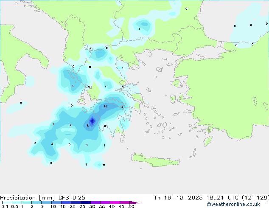This screenshot has height=208, width=269.
Task: Select the 5–10 mm legend color box
Action: (46, 202)
